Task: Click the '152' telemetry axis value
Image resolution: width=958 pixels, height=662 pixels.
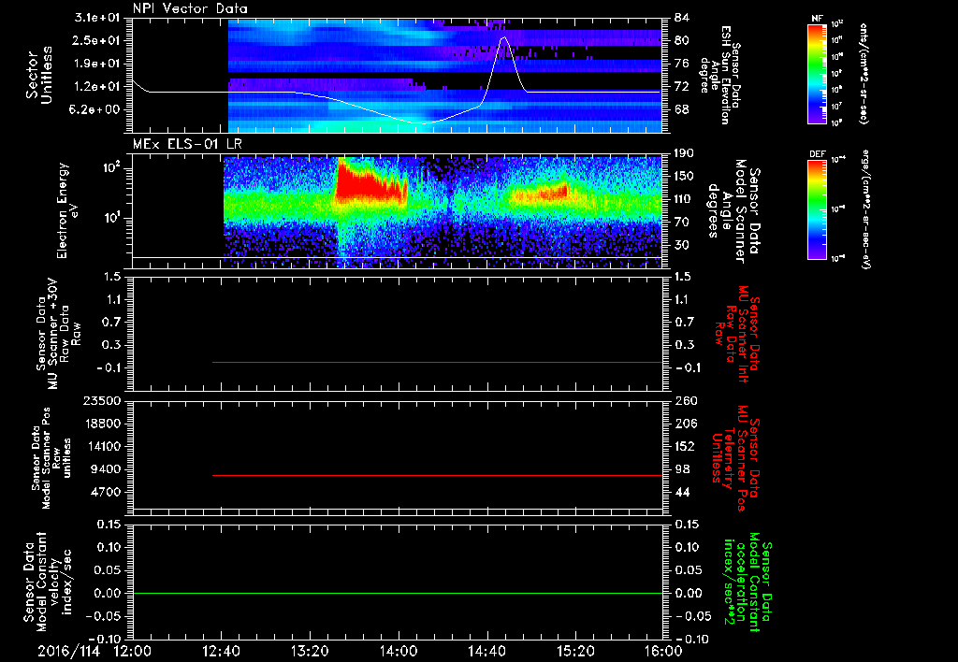Action: pyautogui.click(x=685, y=446)
